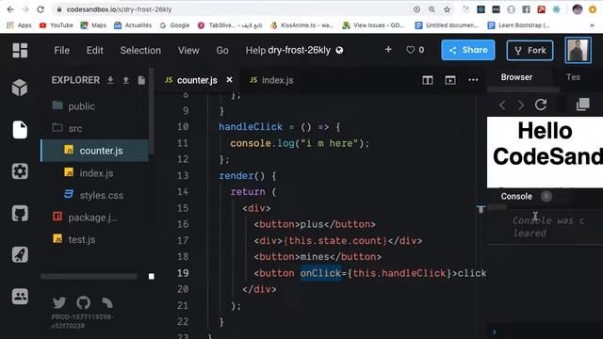Click the browser back button in Chrome
This screenshot has width=603, height=339.
coord(10,9)
